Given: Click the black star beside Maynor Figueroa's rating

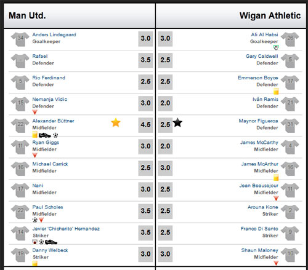Looking at the screenshot, I should (x=177, y=122).
